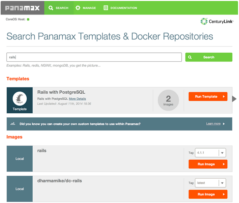Click the document icon beside Documentation

(x=105, y=8)
